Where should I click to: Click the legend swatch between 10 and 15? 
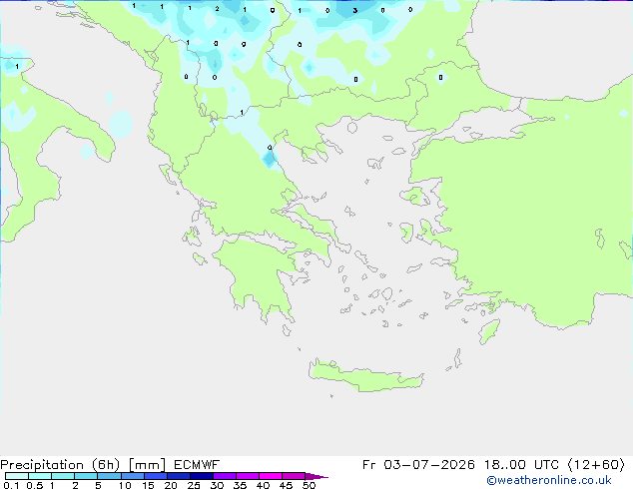pos(132,476)
